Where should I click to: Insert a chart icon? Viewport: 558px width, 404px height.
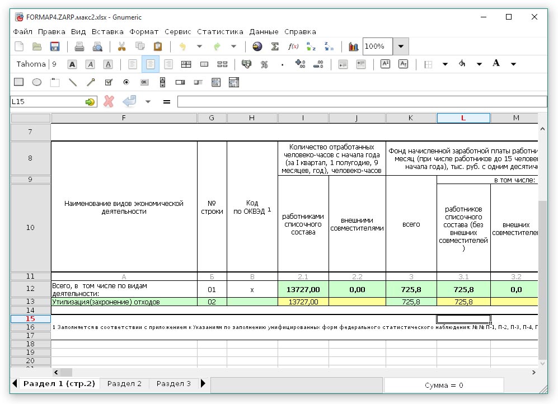(353, 46)
